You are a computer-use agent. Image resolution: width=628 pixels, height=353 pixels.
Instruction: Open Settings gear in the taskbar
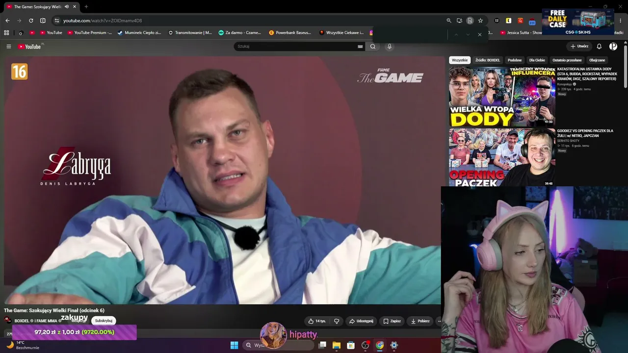394,345
